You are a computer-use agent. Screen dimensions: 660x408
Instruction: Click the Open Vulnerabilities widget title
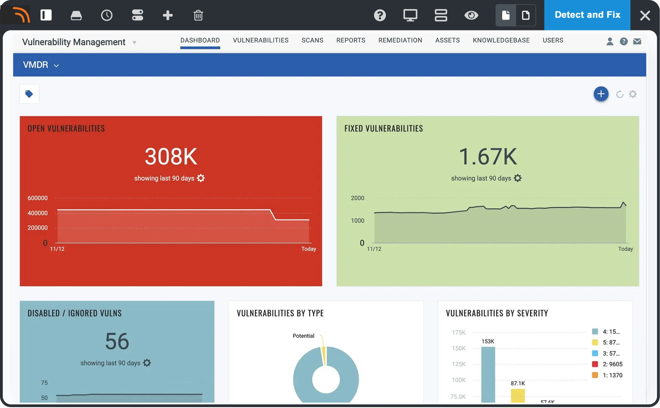coord(66,129)
